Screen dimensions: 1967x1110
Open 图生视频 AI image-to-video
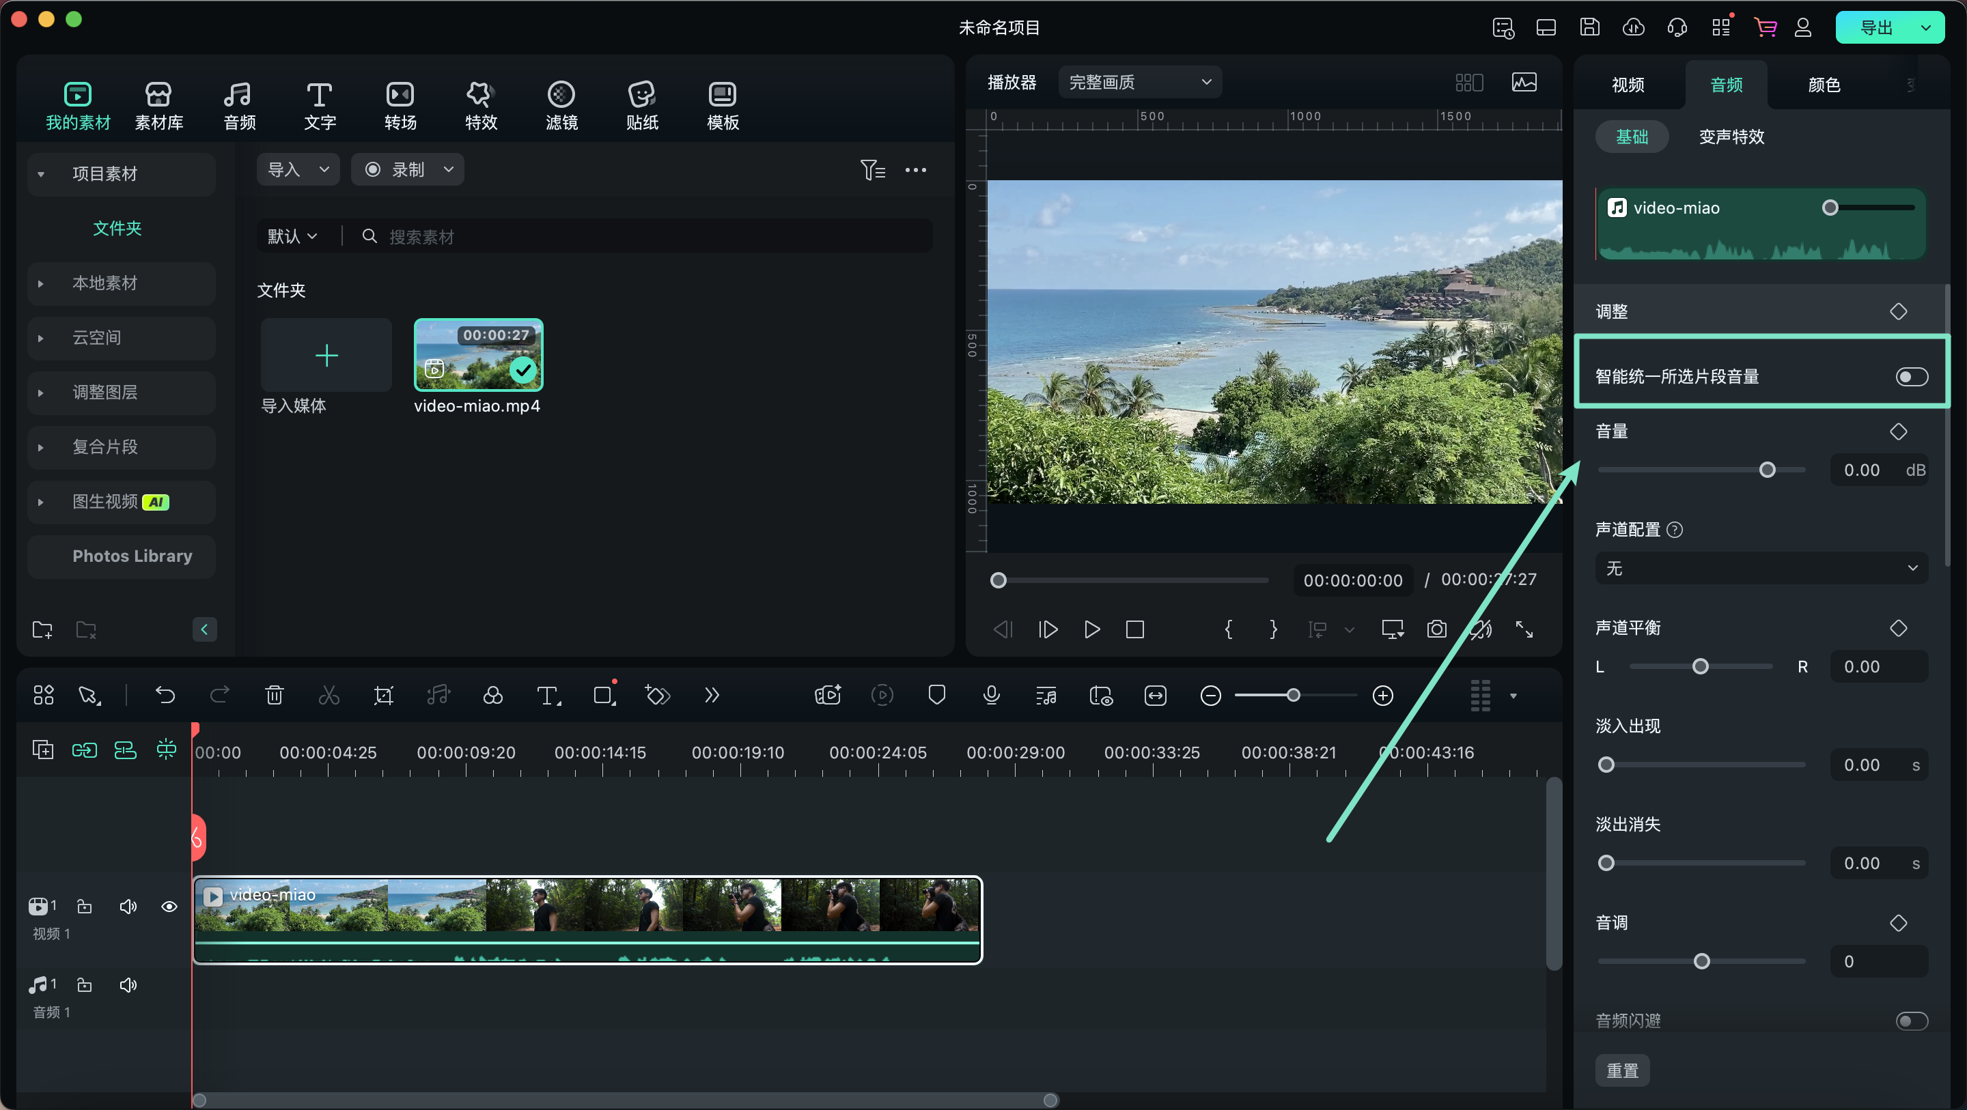coord(122,502)
